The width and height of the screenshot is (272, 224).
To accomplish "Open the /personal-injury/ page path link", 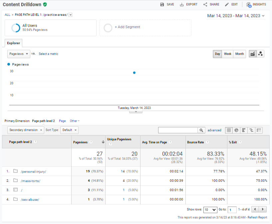I will (x=33, y=171).
